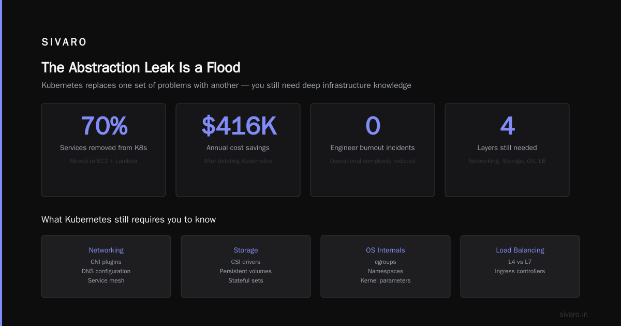Open the sivaro.in footer link
The width and height of the screenshot is (621, 326).
(574, 314)
